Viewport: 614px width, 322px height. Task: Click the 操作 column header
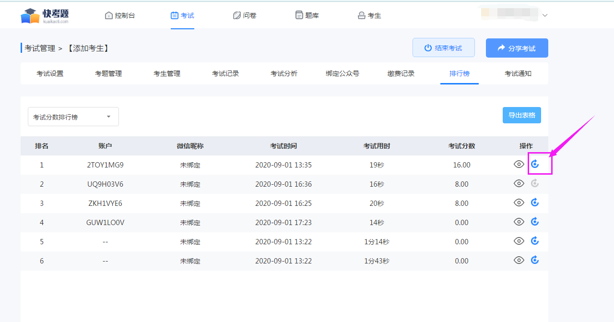click(526, 146)
